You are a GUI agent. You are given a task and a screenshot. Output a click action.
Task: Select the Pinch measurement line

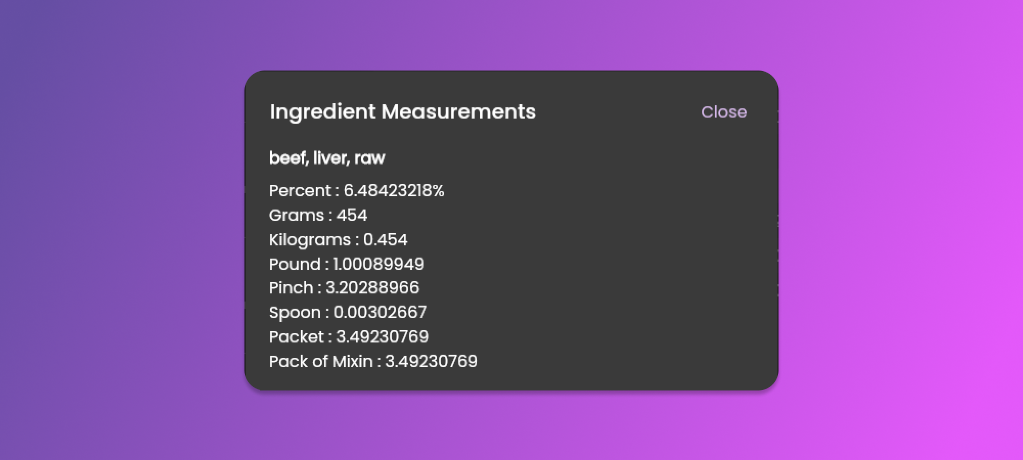(344, 288)
